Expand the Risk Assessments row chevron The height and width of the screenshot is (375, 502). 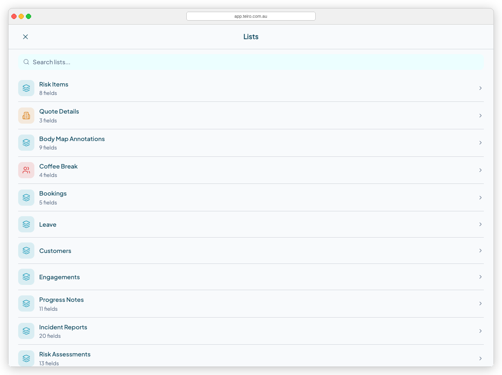(x=481, y=358)
